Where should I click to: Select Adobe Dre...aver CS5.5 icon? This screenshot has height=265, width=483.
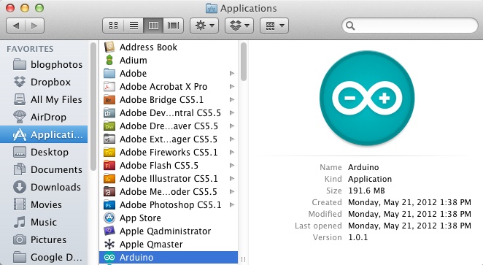point(109,126)
